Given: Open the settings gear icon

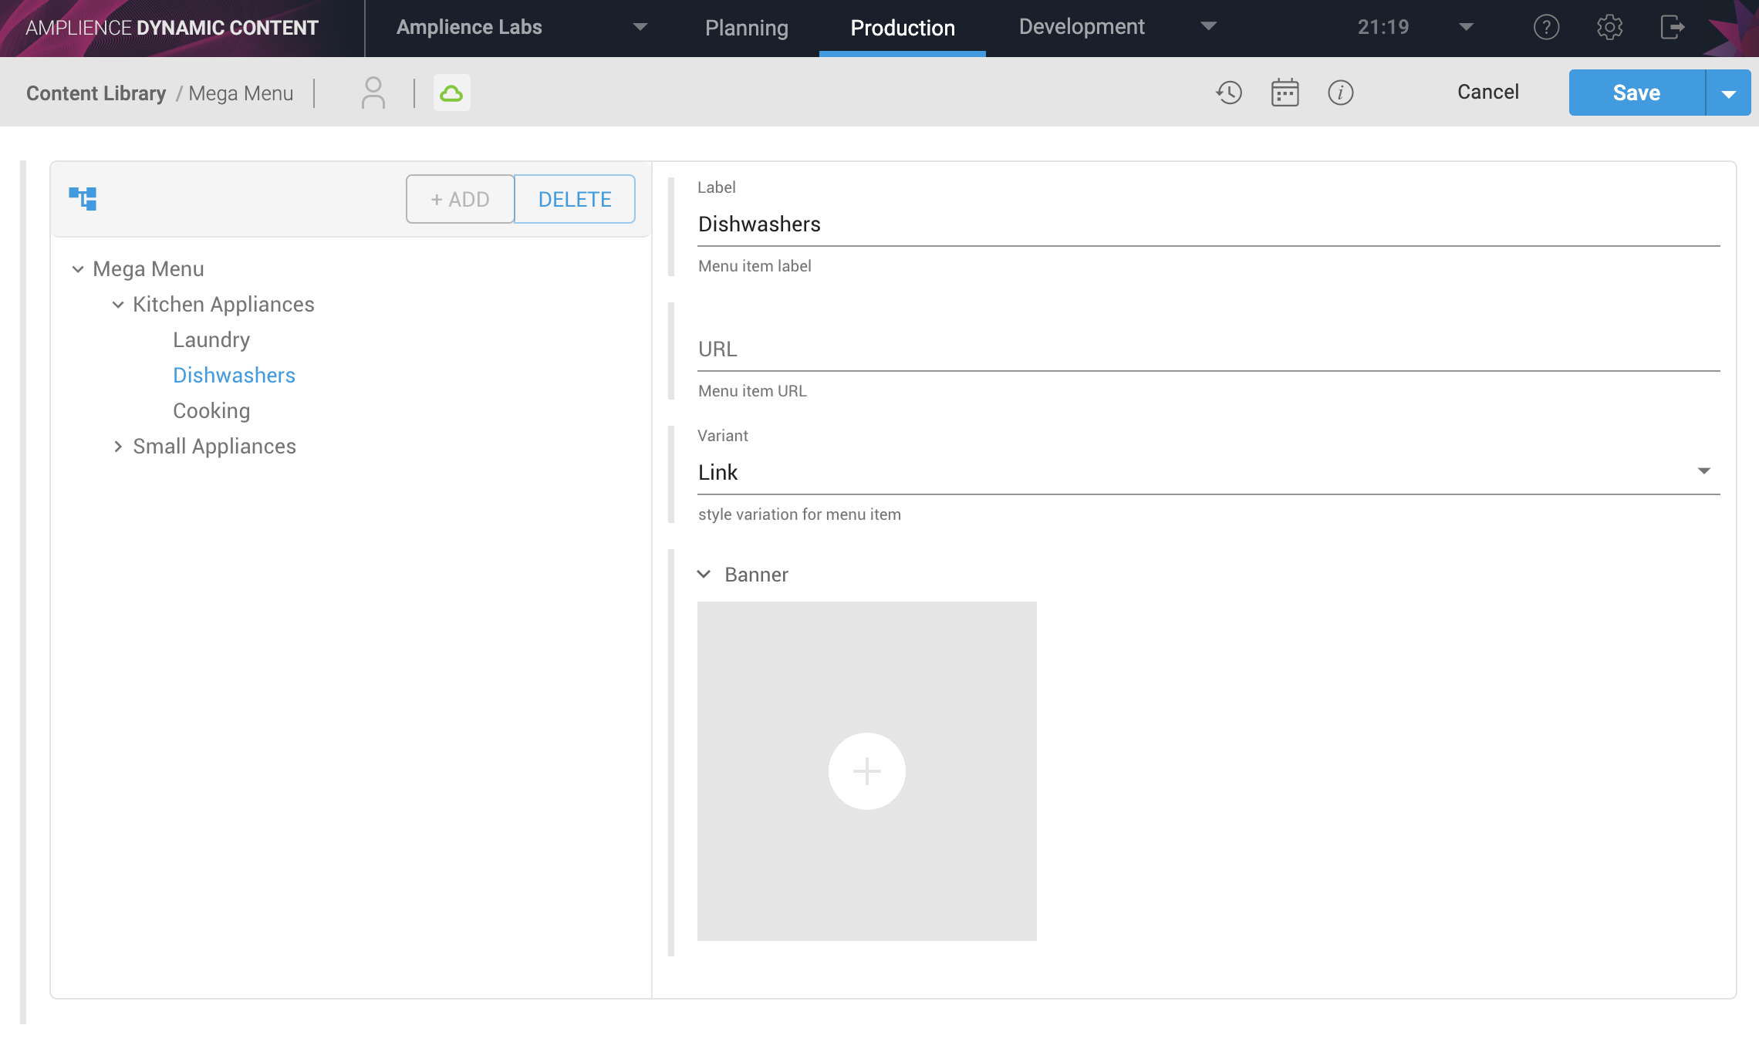Looking at the screenshot, I should tap(1609, 28).
